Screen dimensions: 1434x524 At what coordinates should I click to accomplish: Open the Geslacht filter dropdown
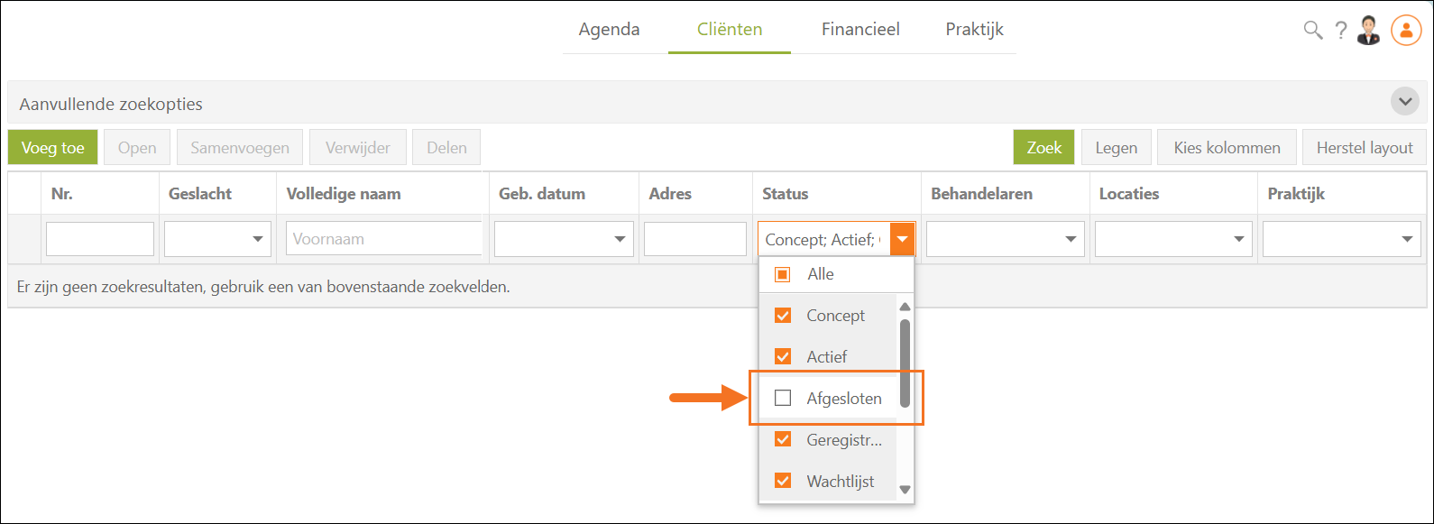[x=258, y=239]
